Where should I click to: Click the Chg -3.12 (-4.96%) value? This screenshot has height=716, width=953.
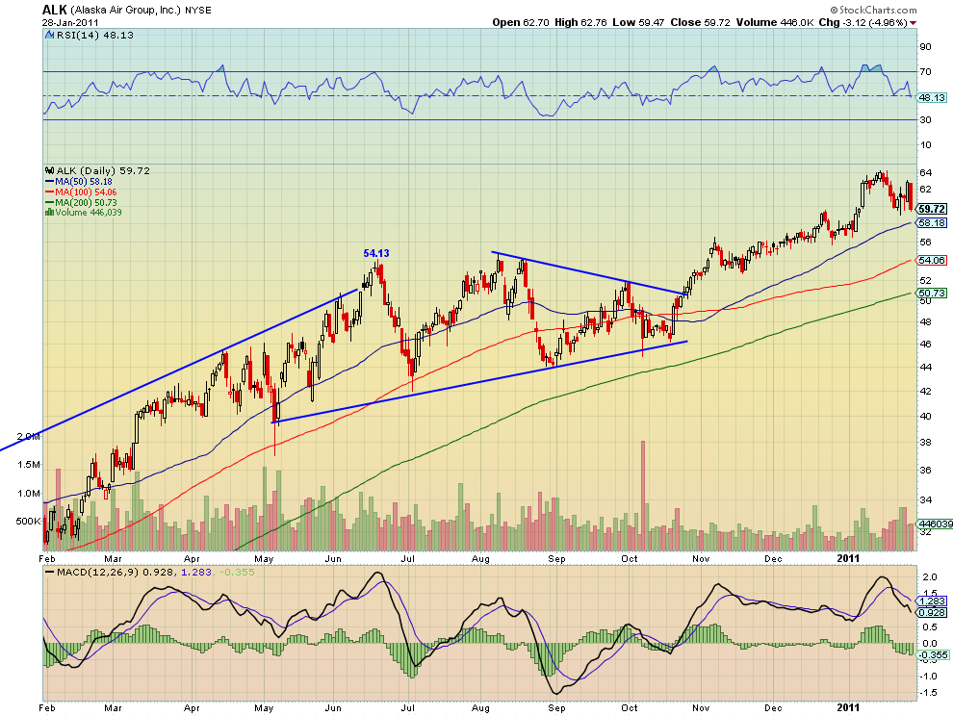point(863,22)
